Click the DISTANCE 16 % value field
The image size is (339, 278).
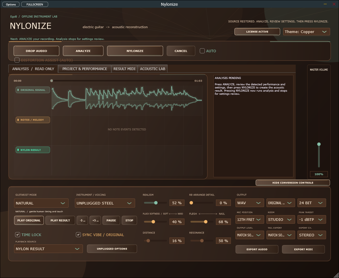click(x=177, y=241)
